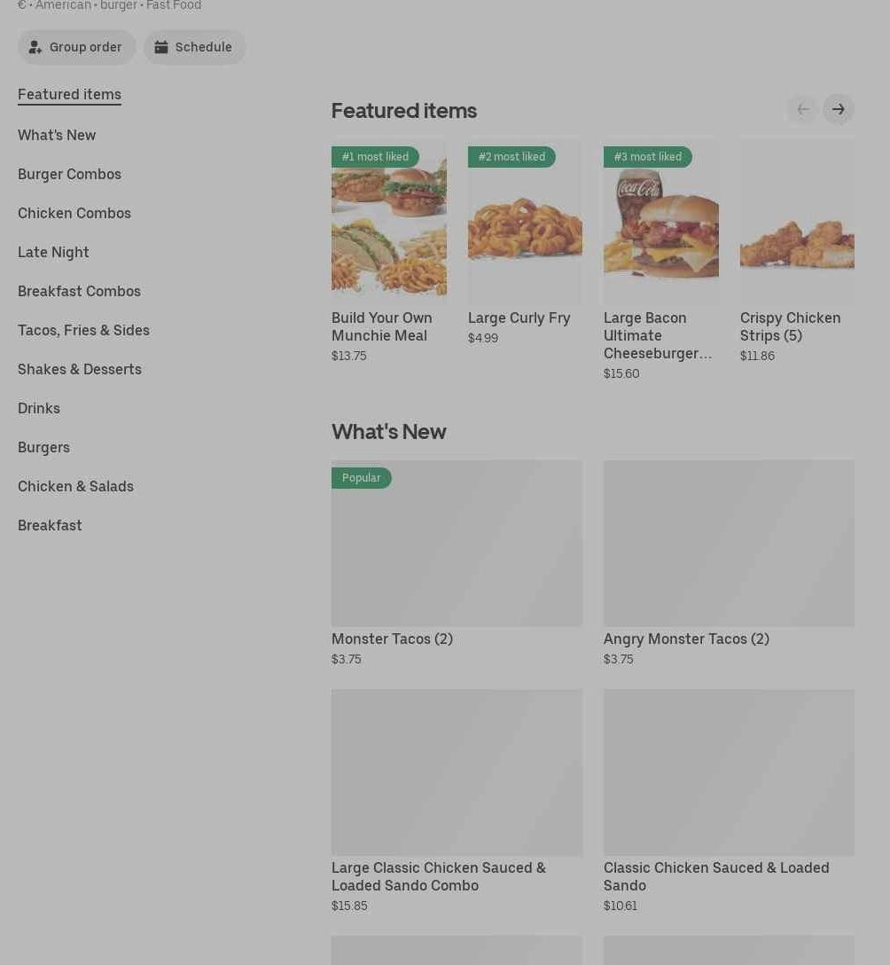
Task: Choose Classic Chicken Sauced & Loaded Sando
Action: click(716, 876)
